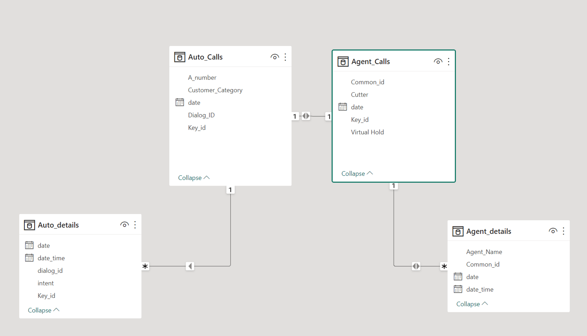The image size is (587, 336).
Task: Select the Virtual Hold field in Agent_Calls
Action: pos(367,132)
